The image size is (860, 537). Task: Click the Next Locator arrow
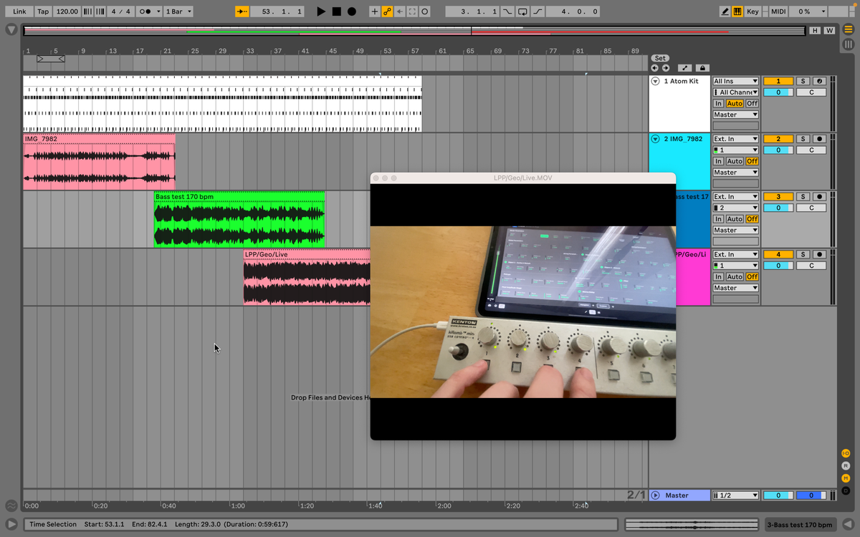coord(666,68)
